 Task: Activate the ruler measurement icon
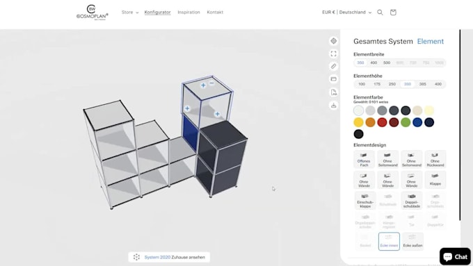pos(333,66)
